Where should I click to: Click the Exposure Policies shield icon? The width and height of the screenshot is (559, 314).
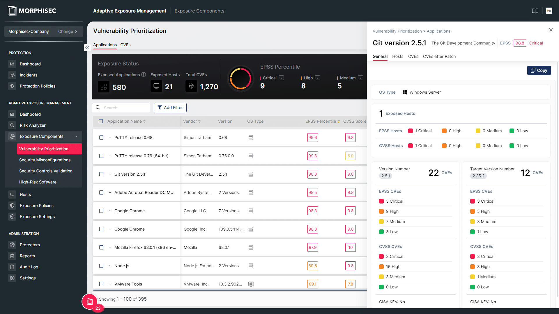tap(12, 206)
